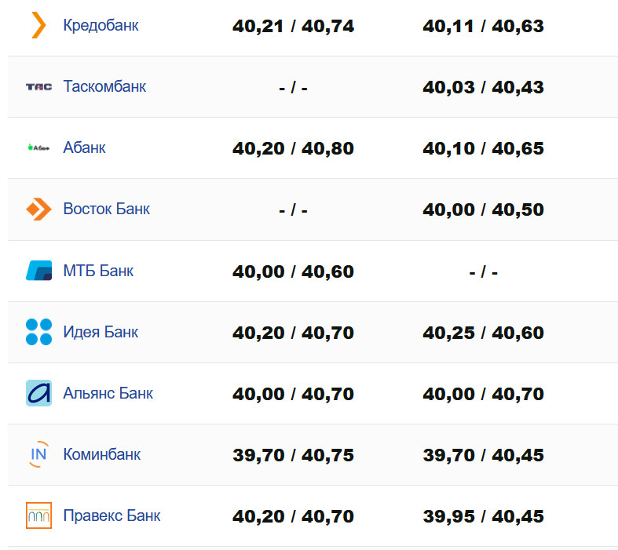The width and height of the screenshot is (618, 550).
Task: Click the Таскомбанк TAC logo
Action: (38, 86)
